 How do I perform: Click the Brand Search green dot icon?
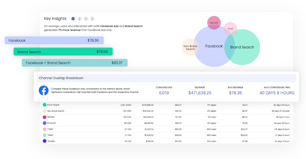click(x=45, y=105)
